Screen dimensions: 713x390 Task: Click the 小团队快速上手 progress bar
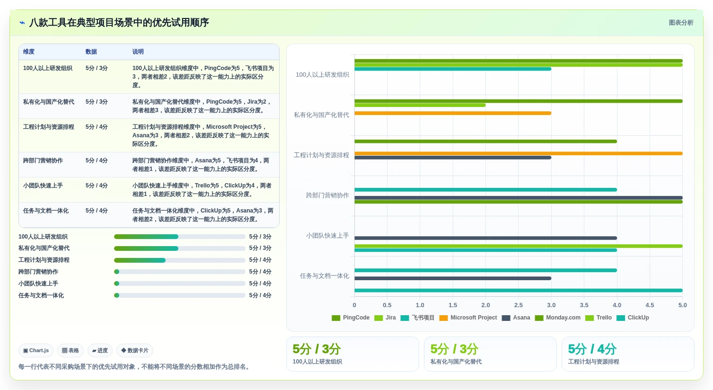[x=180, y=284]
